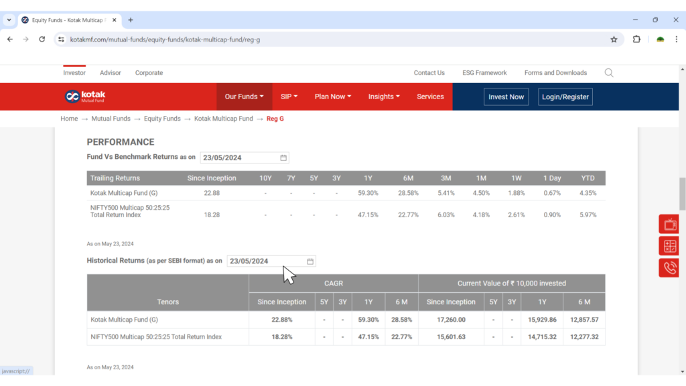Screen dimensions: 686x386
Task: Expand the Insights menu
Action: pos(384,96)
